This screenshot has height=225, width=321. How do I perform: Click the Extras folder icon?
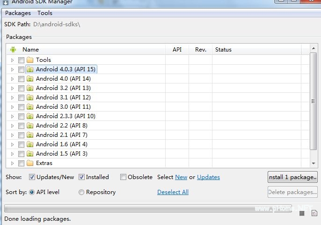30,163
